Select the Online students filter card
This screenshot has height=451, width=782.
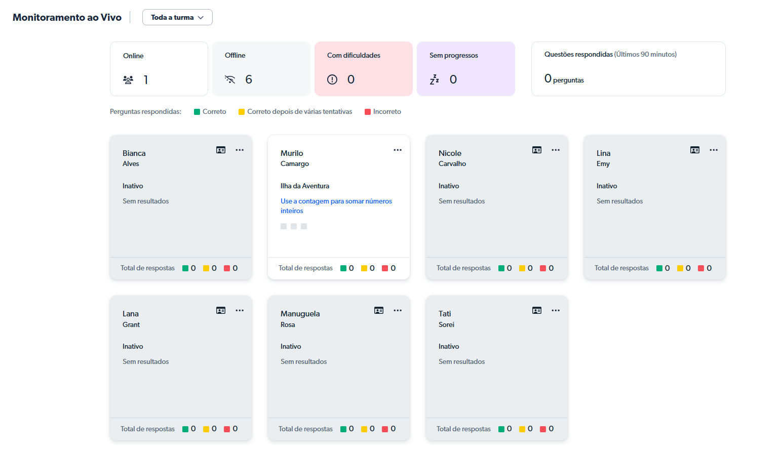click(x=159, y=69)
